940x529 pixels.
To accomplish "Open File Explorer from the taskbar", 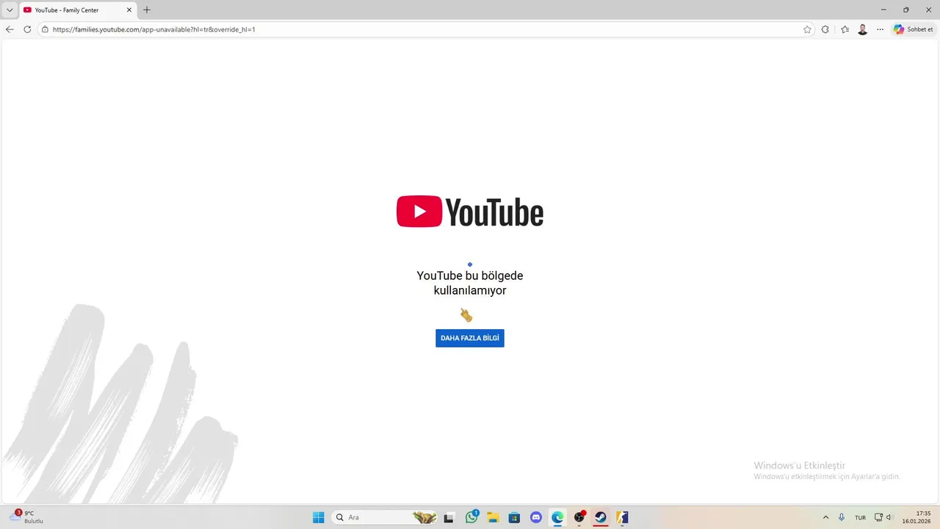I will pos(493,517).
